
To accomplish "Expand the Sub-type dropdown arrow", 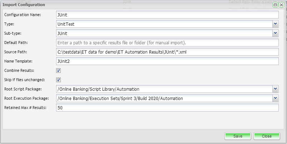I will [x=275, y=33].
